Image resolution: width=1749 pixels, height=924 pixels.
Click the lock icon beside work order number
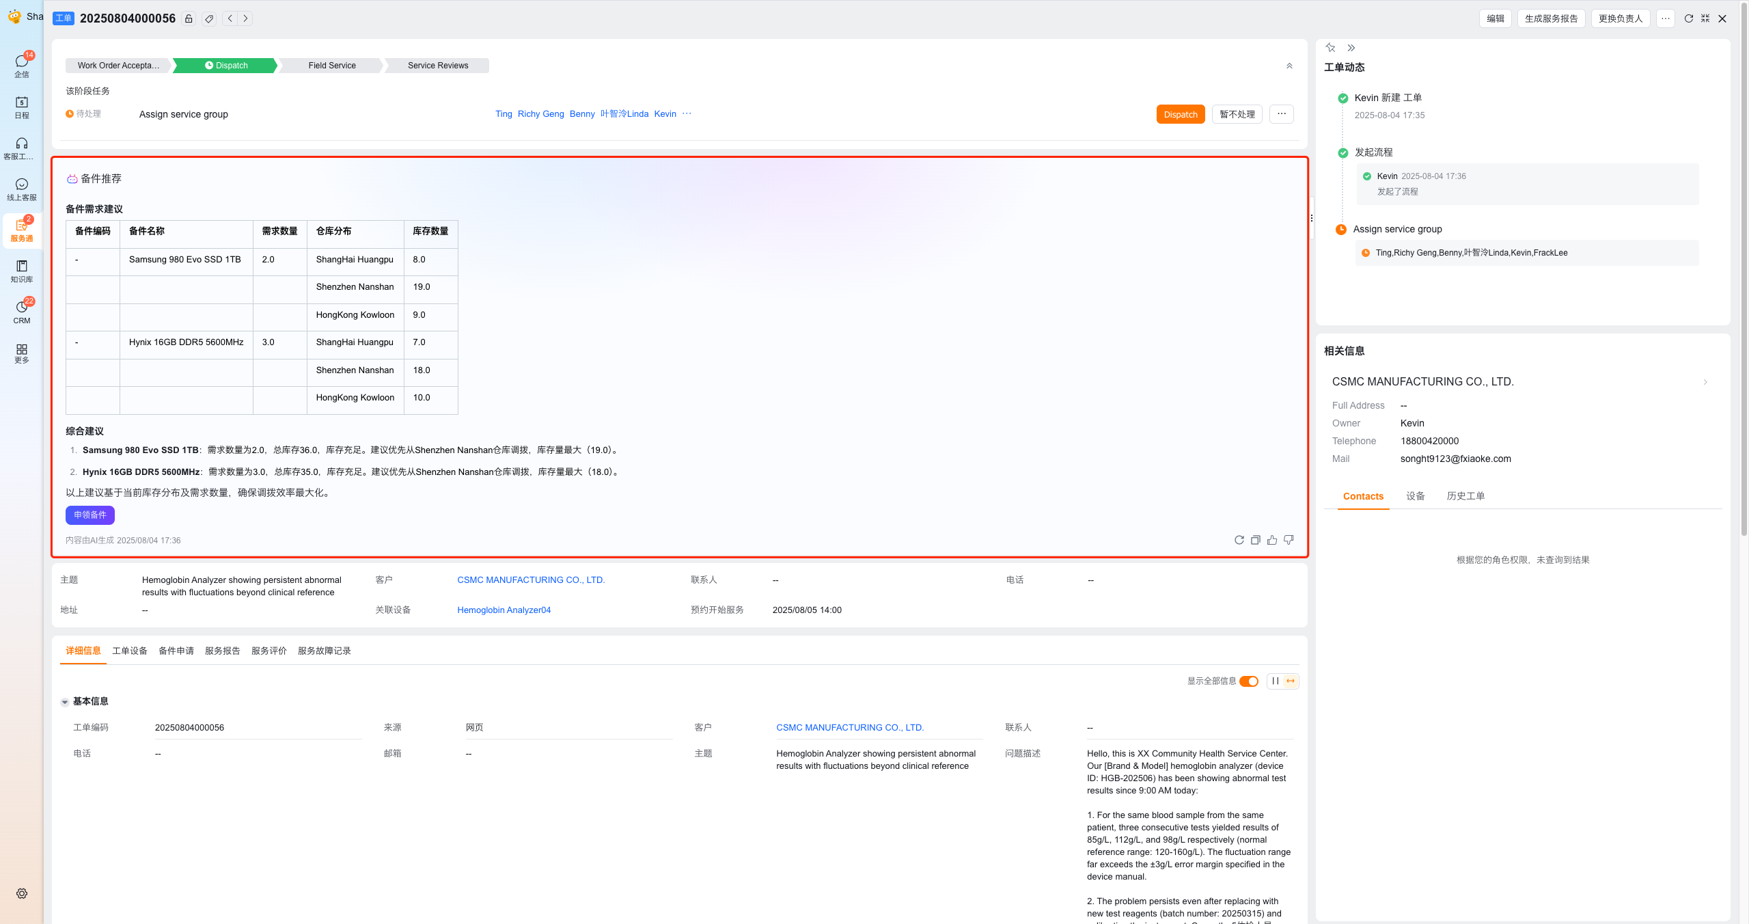coord(189,18)
